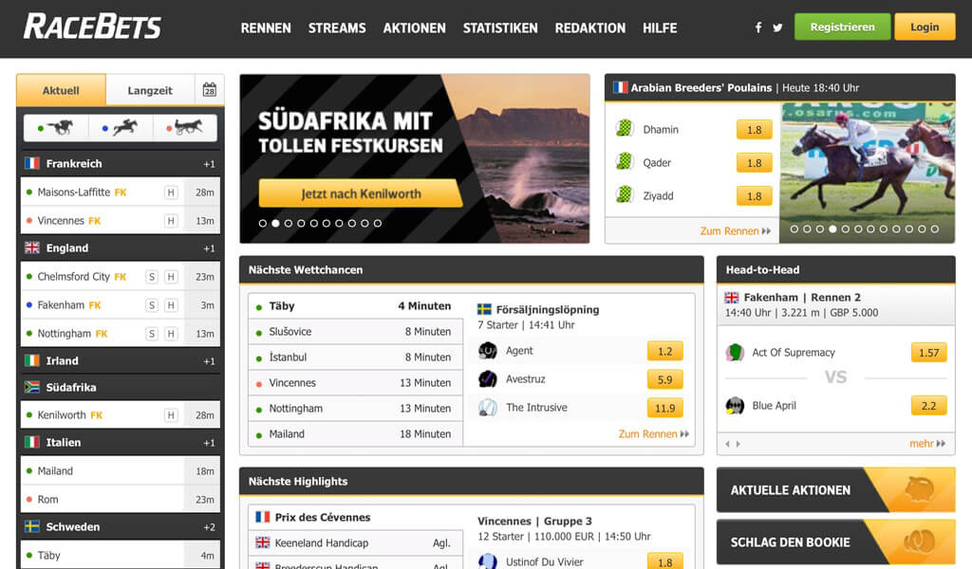
Task: Select first dot of Südafrika banner carousel
Action: (x=263, y=223)
